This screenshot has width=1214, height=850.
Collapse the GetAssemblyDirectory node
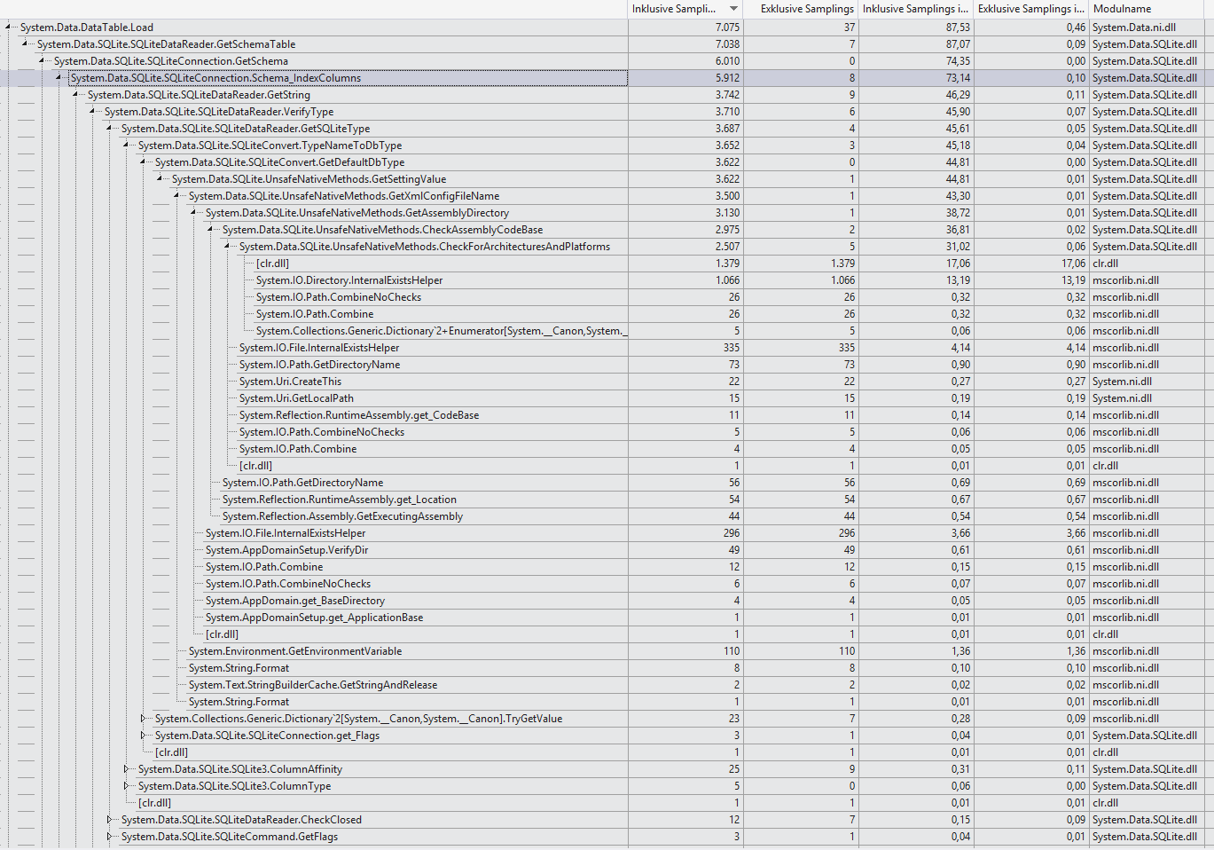point(193,213)
